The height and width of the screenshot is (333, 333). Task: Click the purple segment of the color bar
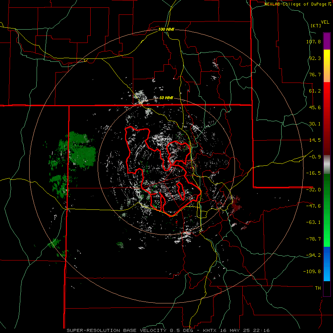click(327, 41)
